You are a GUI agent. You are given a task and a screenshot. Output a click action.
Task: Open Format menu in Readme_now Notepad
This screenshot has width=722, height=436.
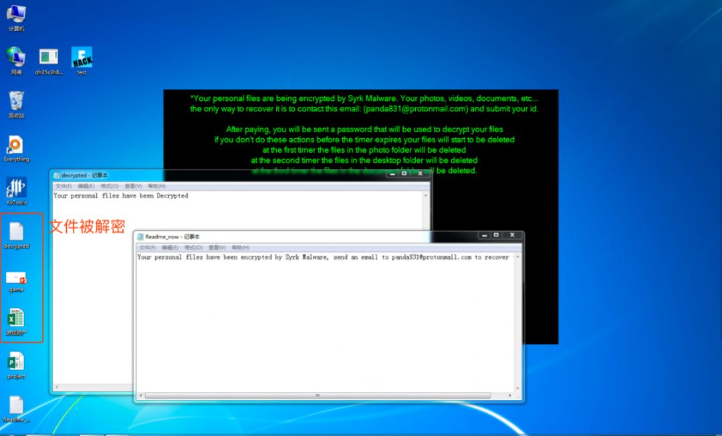(x=193, y=248)
